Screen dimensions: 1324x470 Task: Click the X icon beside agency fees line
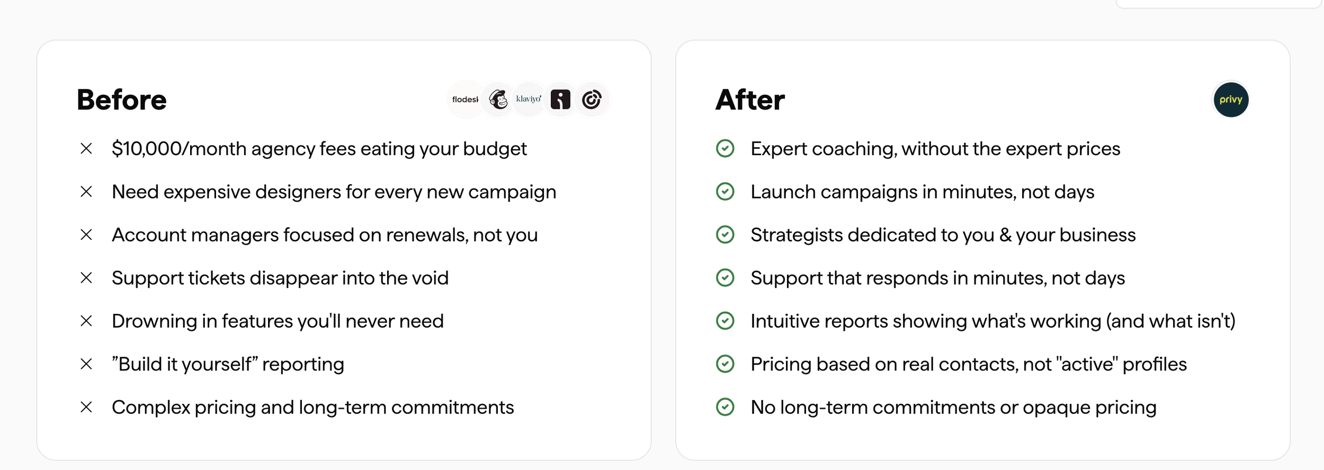[86, 149]
